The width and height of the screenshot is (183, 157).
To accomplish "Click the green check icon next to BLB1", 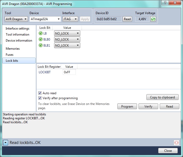I will click(41, 45).
